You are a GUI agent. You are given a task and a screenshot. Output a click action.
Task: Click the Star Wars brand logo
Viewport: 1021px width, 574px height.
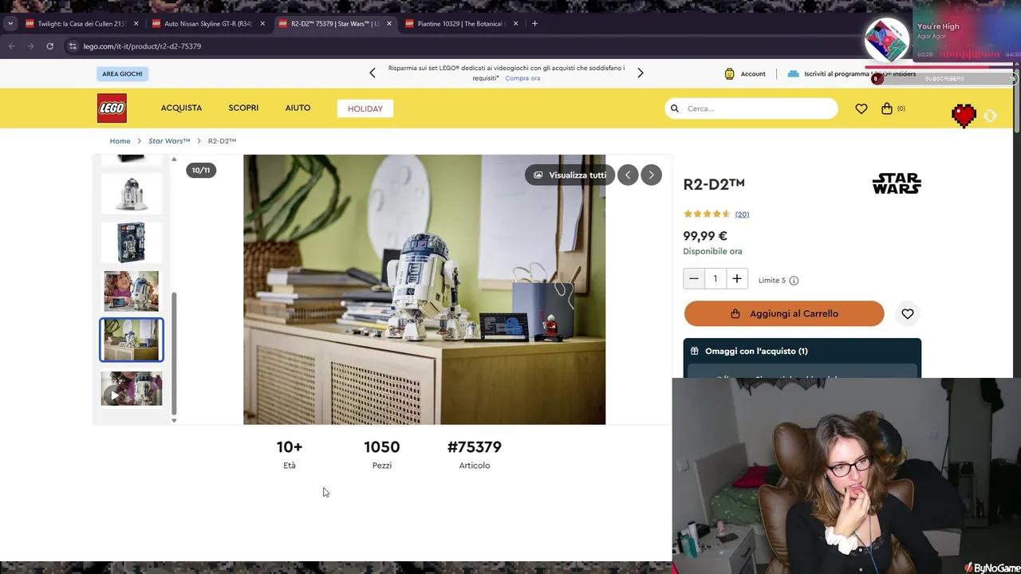coord(897,183)
